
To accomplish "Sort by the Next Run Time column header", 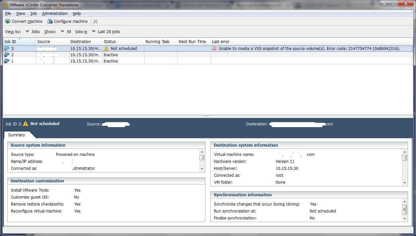I will [x=194, y=41].
